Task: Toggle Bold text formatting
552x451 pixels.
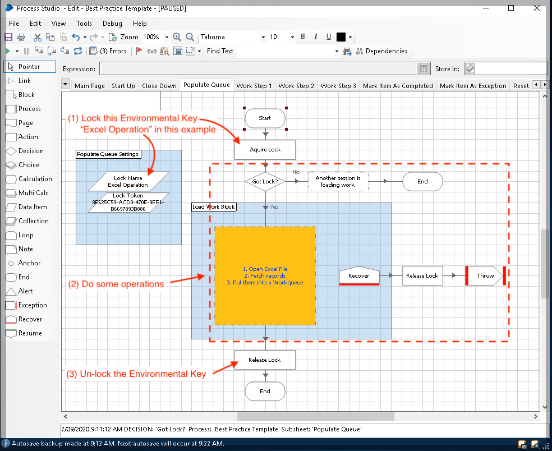Action: coord(303,37)
